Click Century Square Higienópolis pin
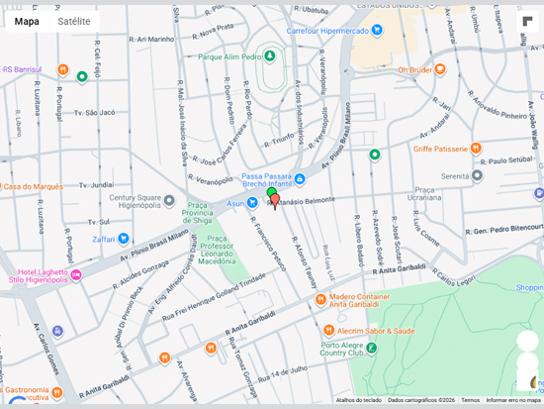Screen dimensions: 544x409 pyautogui.click(x=169, y=200)
